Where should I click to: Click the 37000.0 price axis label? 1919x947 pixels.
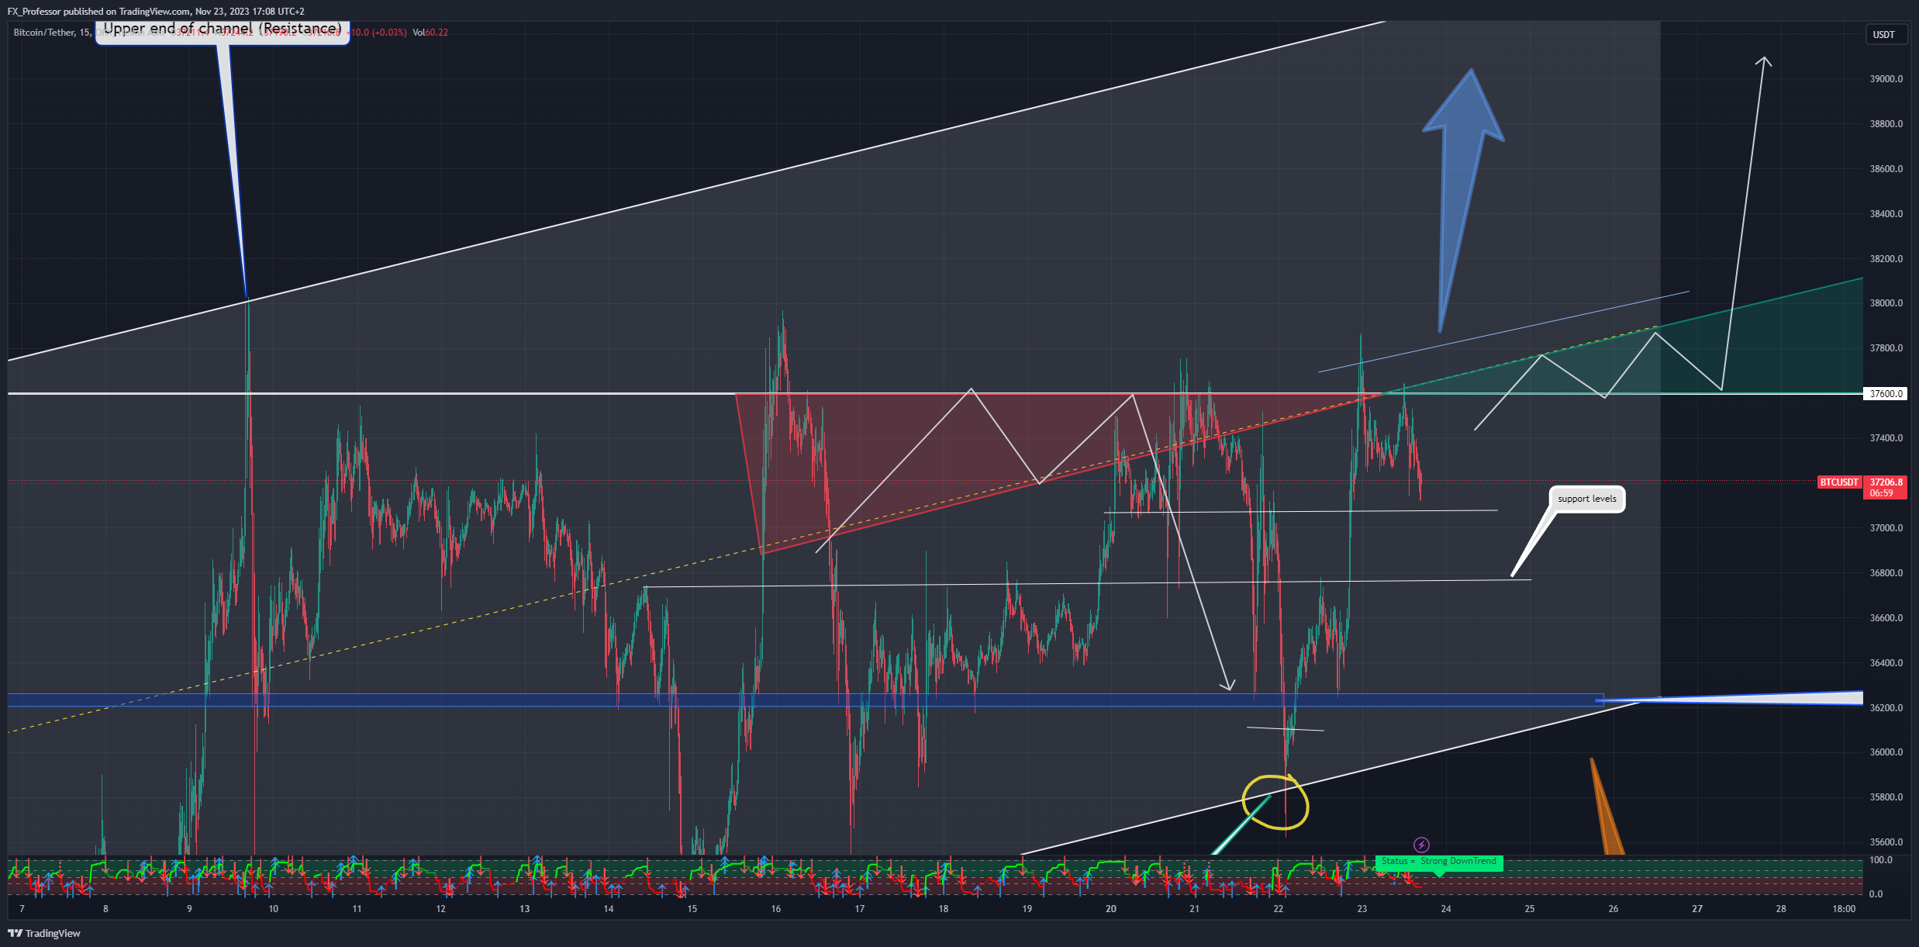click(x=1886, y=528)
